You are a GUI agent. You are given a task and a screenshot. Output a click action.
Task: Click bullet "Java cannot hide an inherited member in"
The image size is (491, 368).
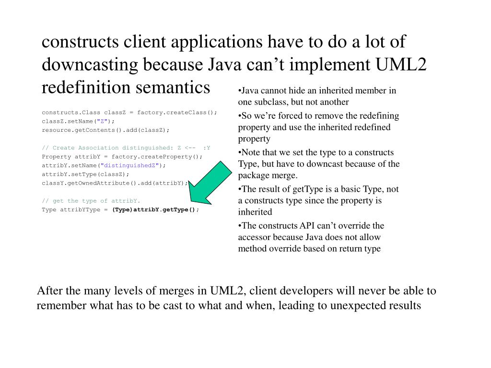pyautogui.click(x=317, y=91)
